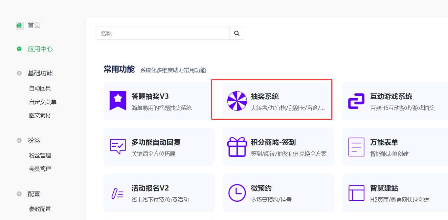Click the green home icon in sidebar
Screen dimensions: 448x220
[20, 26]
